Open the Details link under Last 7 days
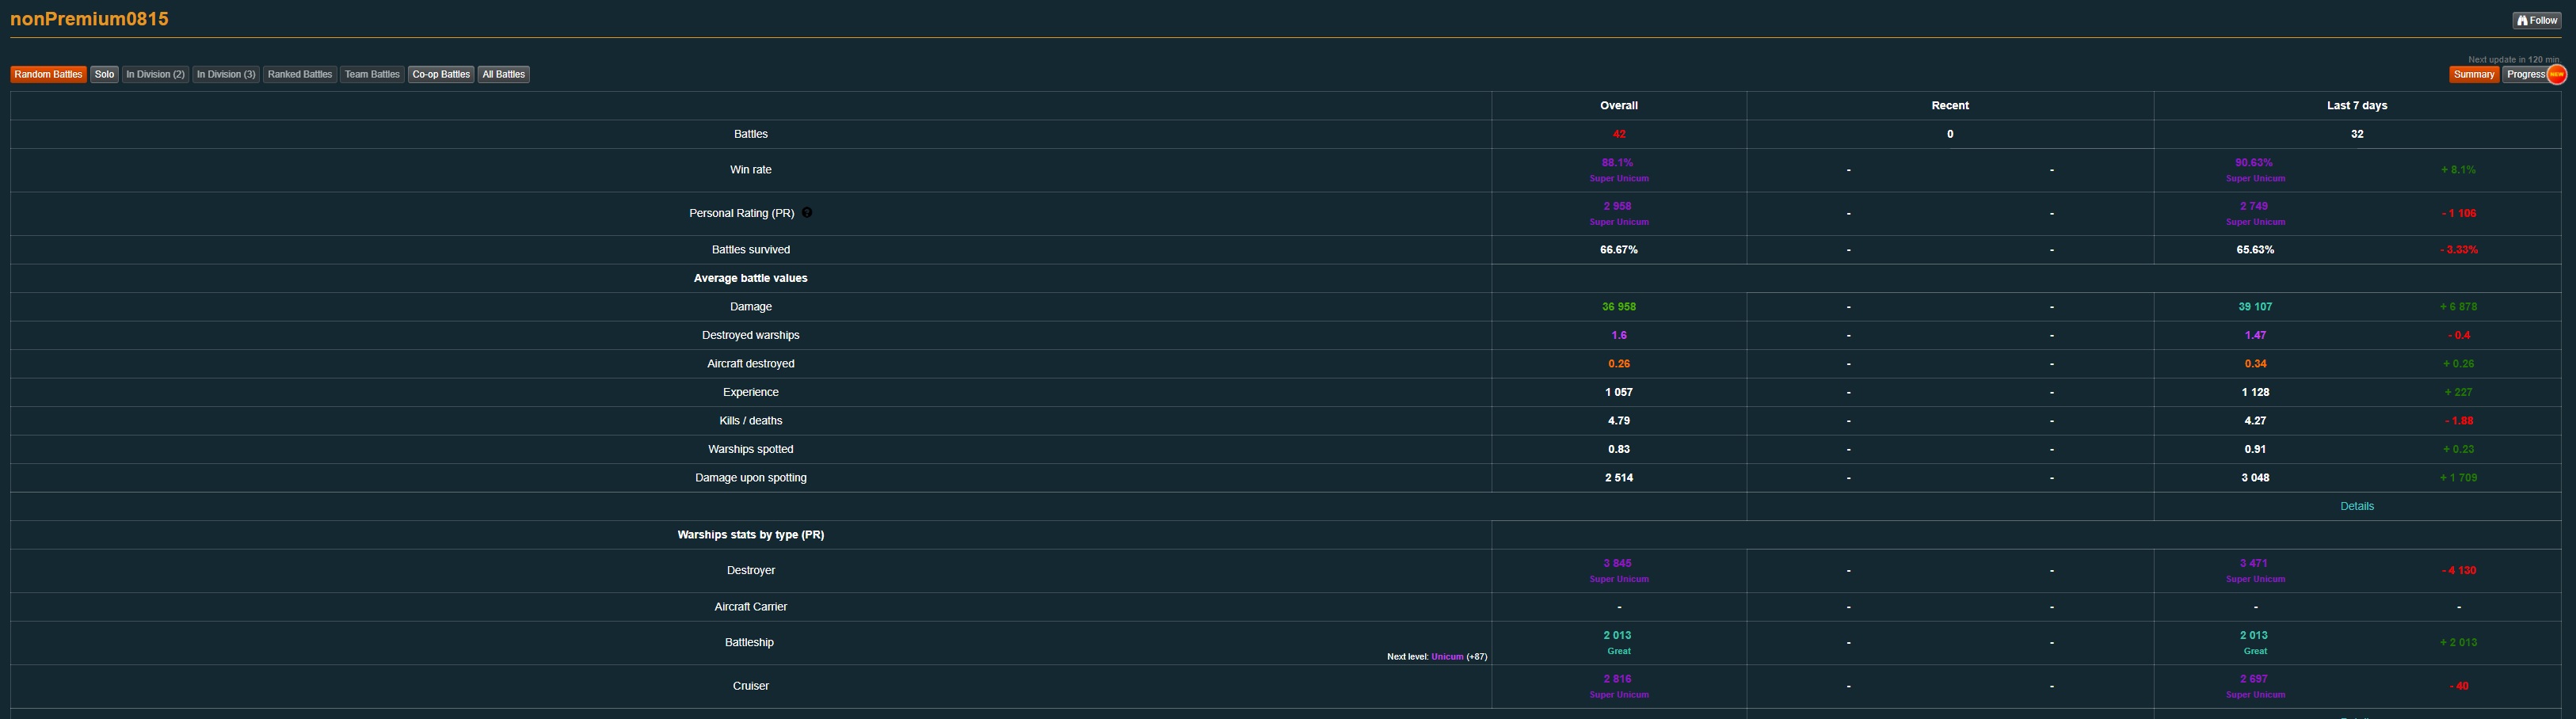This screenshot has width=2576, height=719. pos(2357,506)
